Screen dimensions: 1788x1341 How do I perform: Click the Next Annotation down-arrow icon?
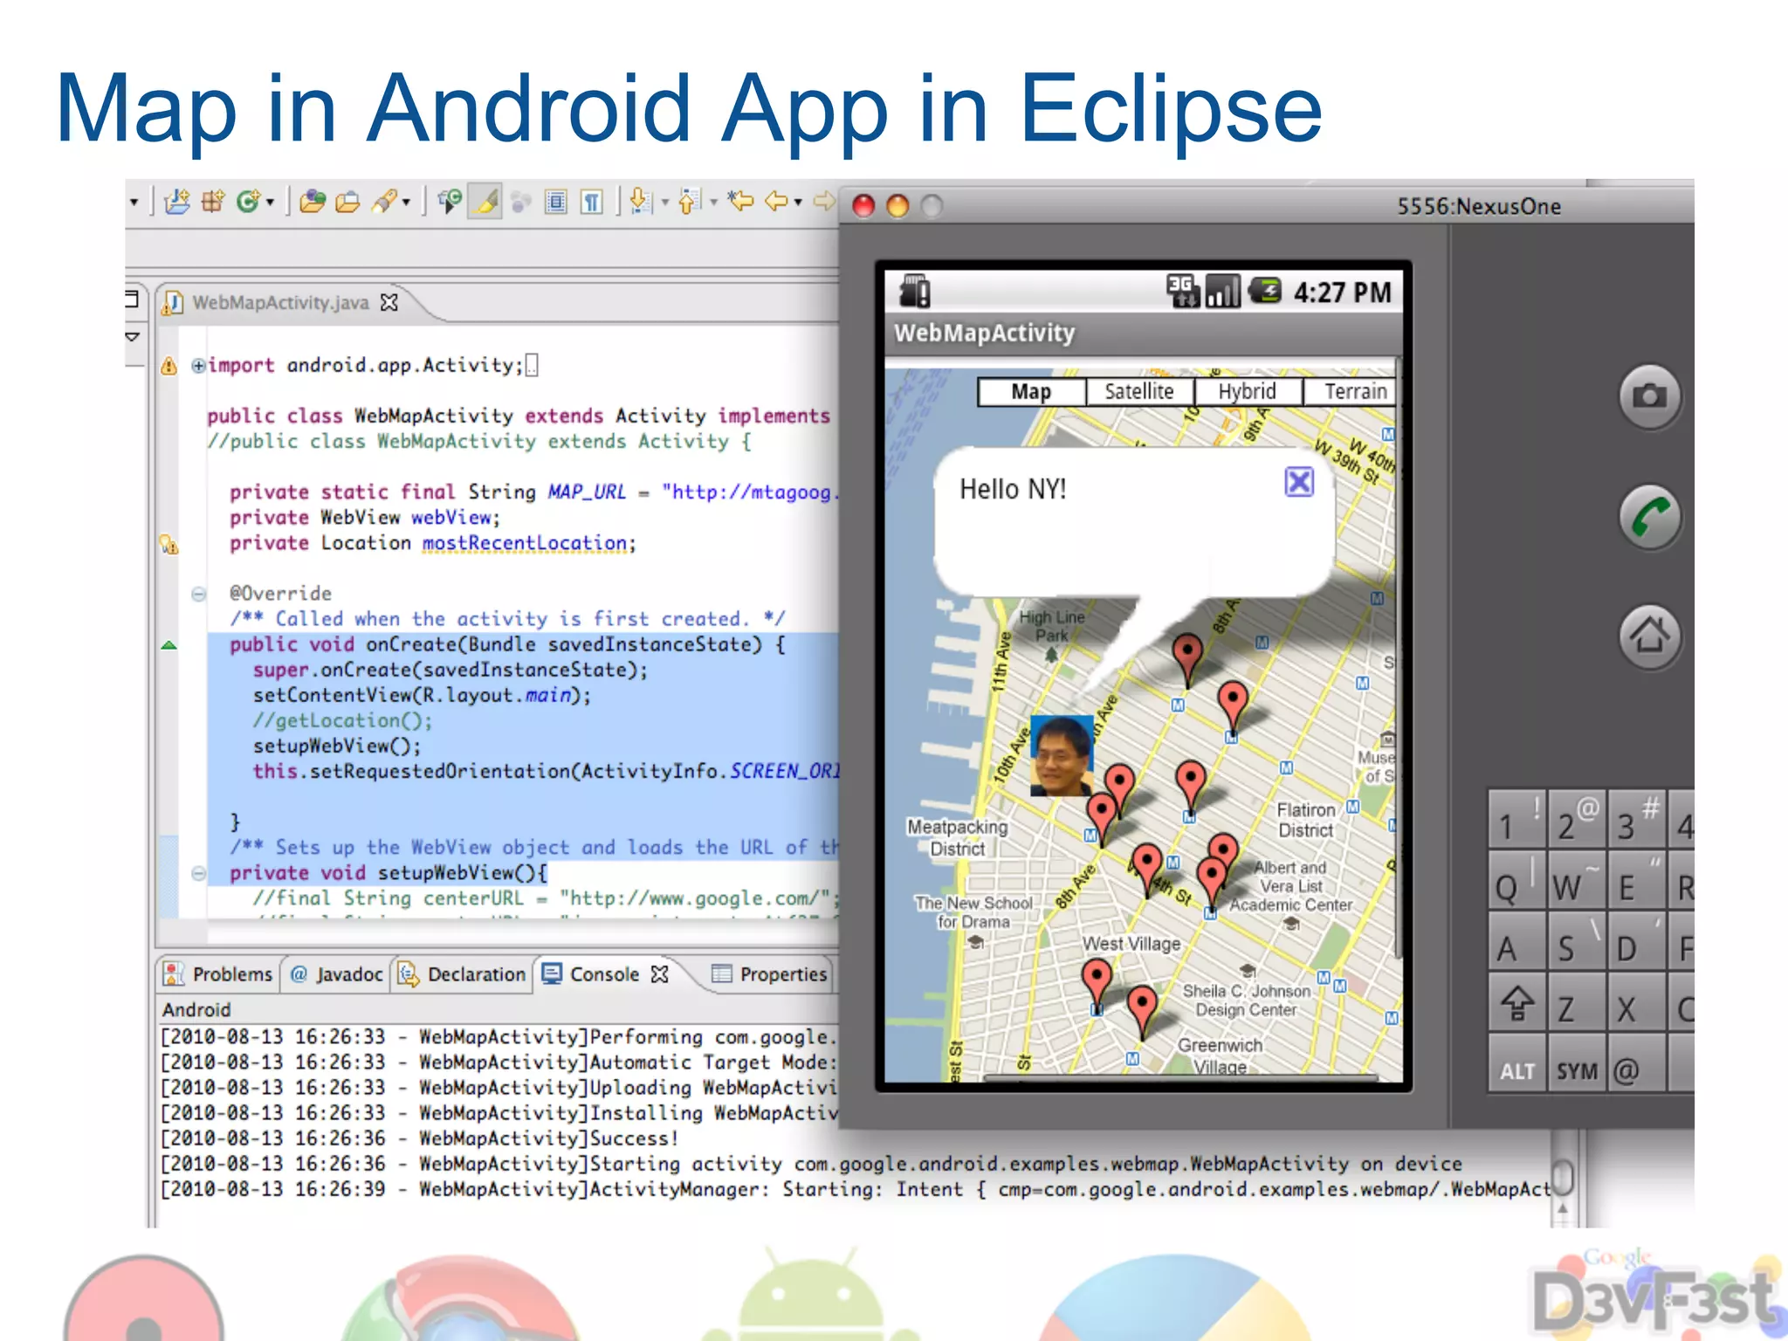click(640, 203)
